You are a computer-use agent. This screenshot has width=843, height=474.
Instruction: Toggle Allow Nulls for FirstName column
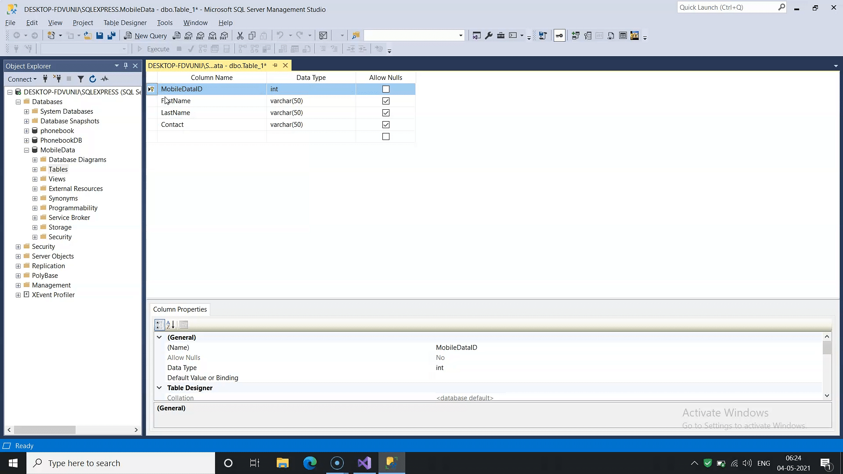[385, 101]
